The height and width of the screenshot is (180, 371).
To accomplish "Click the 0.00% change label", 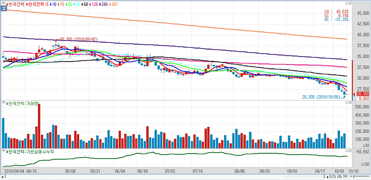I will 365,98.
